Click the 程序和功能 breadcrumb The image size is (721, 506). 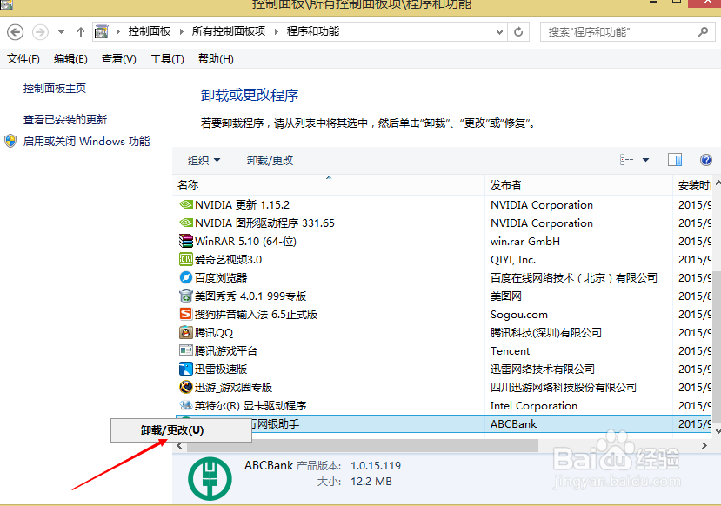[x=313, y=31]
